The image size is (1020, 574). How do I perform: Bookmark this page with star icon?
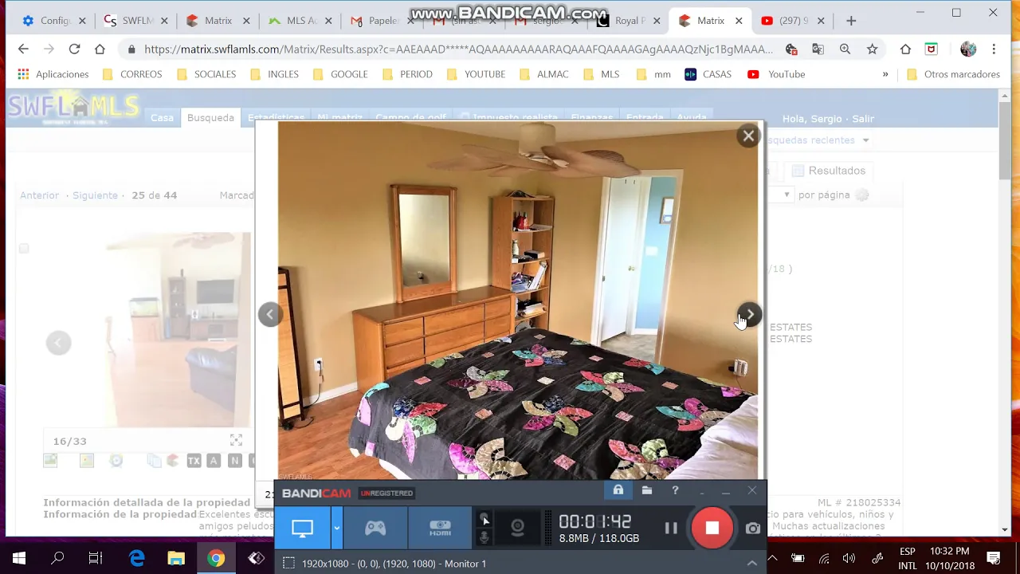coord(872,49)
